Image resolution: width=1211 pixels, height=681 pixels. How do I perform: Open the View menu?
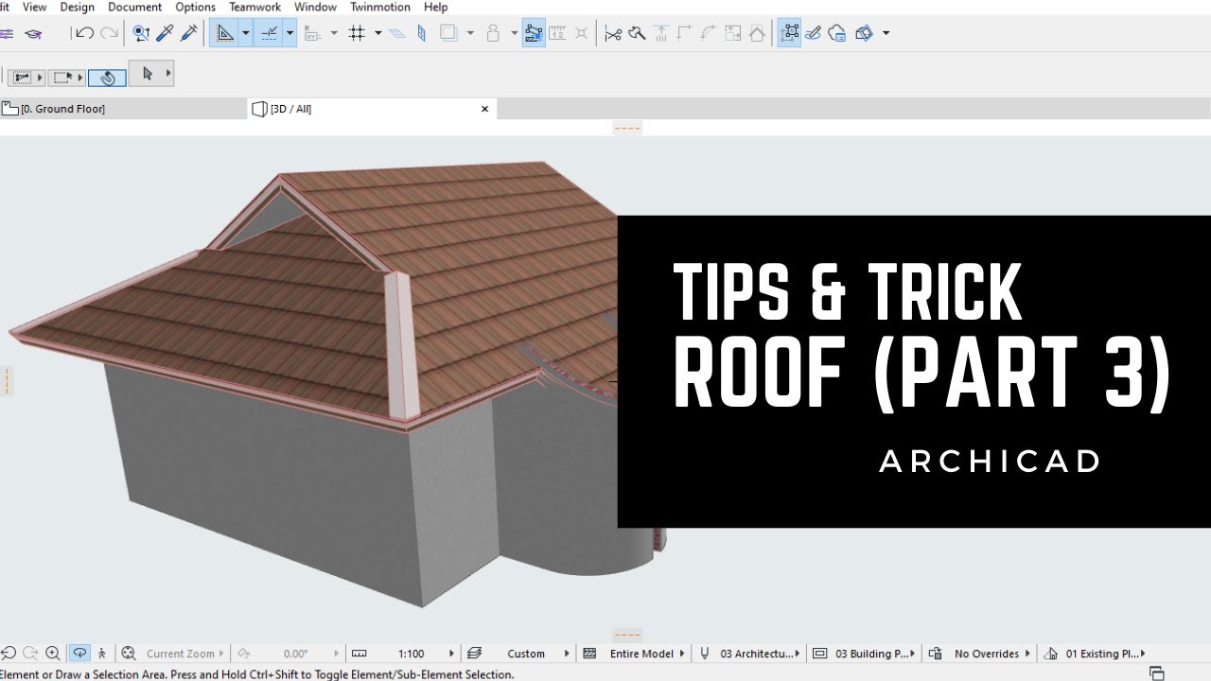point(34,7)
